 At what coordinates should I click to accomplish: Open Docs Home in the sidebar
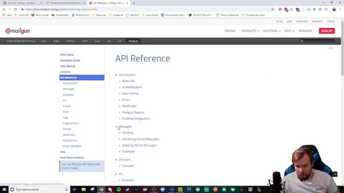tap(67, 55)
